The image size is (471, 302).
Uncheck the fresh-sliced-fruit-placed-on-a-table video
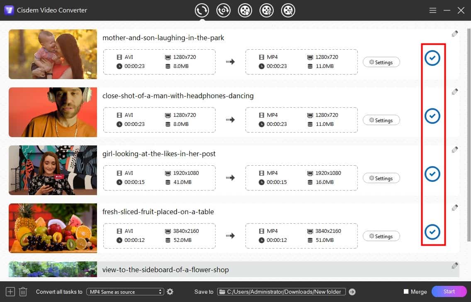point(432,232)
